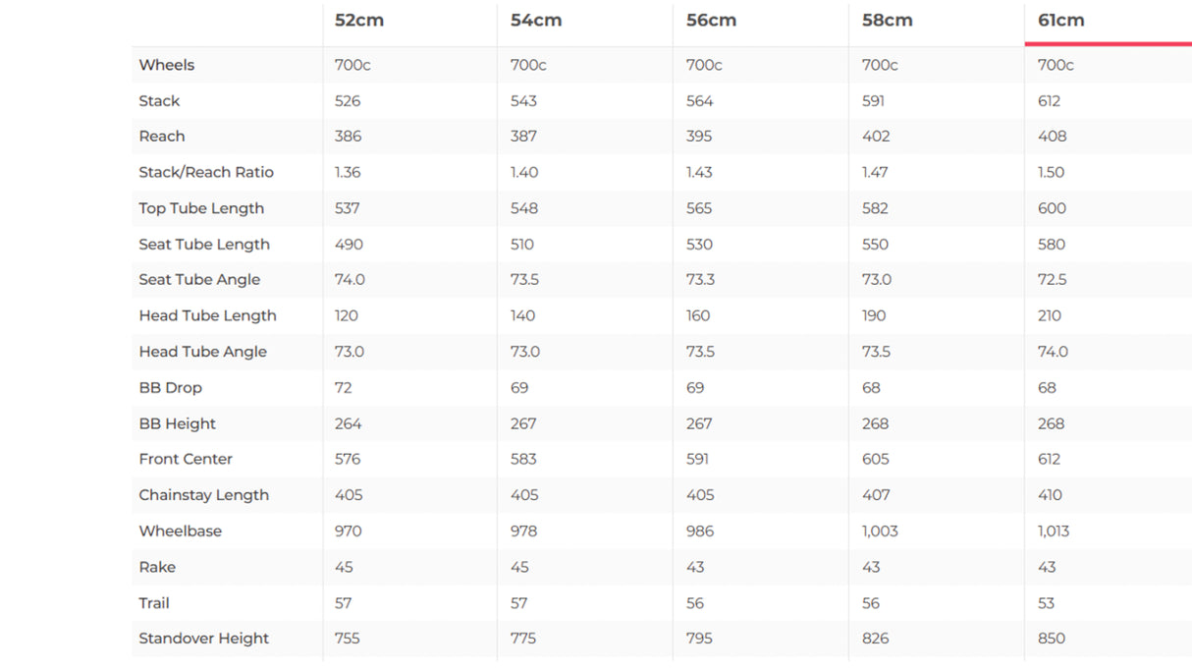The width and height of the screenshot is (1192, 671).
Task: Select the Head Tube Angle label
Action: pos(202,352)
